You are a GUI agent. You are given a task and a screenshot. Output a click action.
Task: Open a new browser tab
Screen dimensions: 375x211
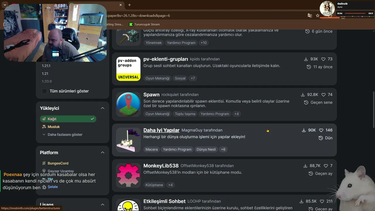pos(129,5)
